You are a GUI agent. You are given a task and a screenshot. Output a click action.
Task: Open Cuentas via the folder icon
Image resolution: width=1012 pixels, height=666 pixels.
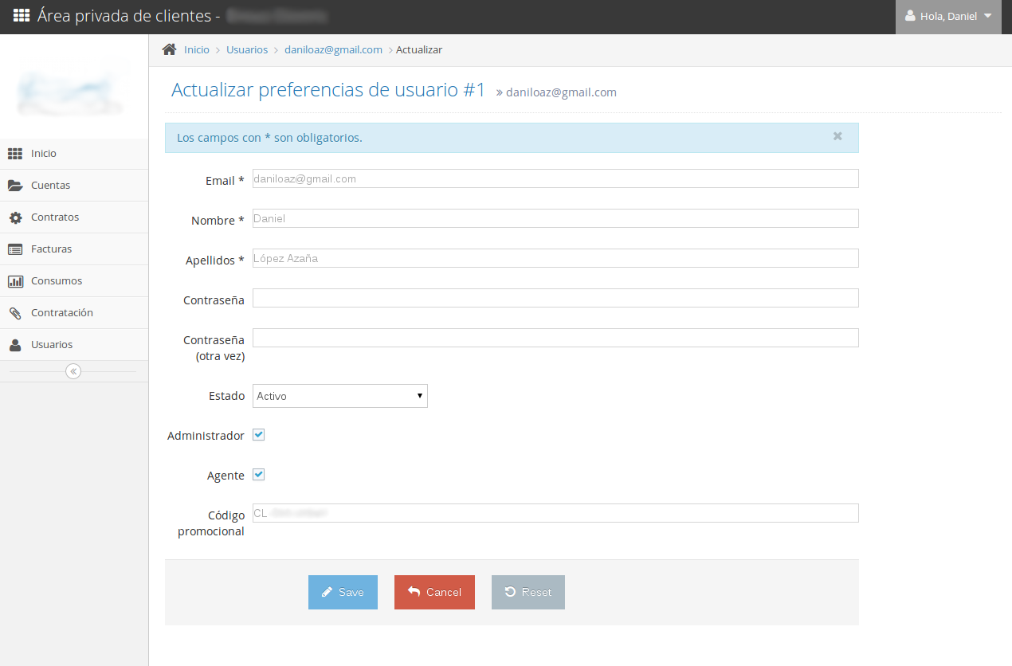pos(17,185)
